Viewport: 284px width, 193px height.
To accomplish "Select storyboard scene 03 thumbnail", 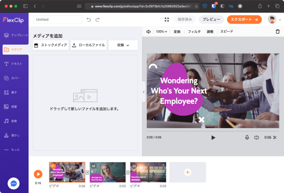I will 148,172.
